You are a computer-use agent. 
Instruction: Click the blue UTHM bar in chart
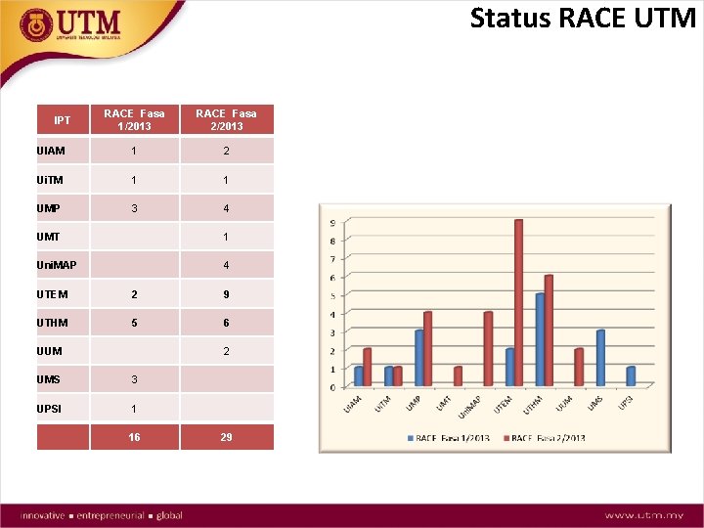click(x=540, y=340)
